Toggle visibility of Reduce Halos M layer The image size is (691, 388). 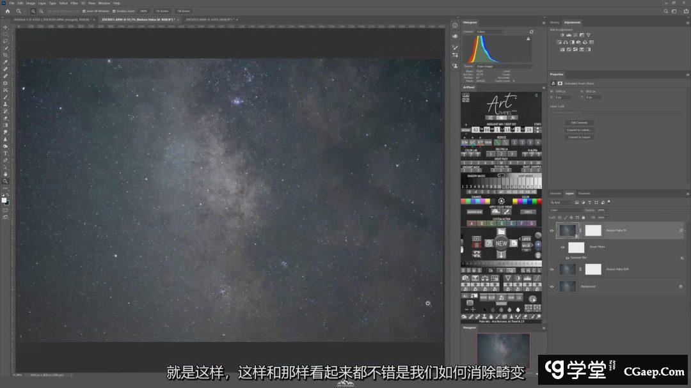pos(552,230)
